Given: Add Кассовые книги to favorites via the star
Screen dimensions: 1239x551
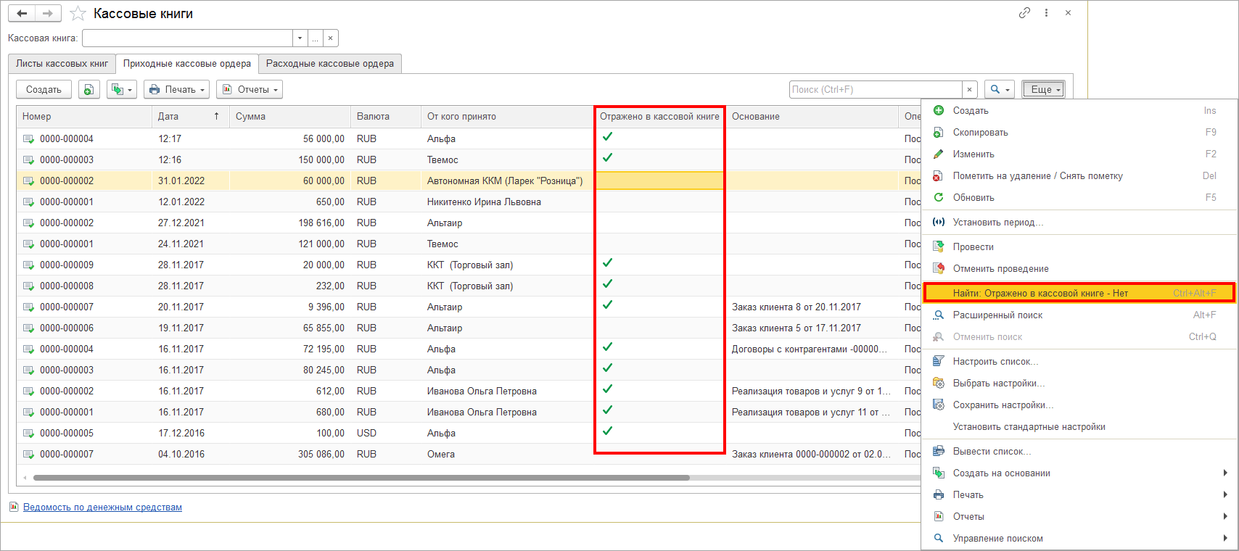Looking at the screenshot, I should [x=78, y=14].
